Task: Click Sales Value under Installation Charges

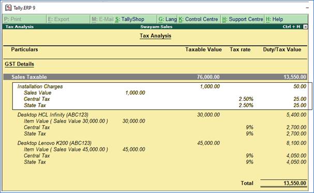Action: pos(37,93)
